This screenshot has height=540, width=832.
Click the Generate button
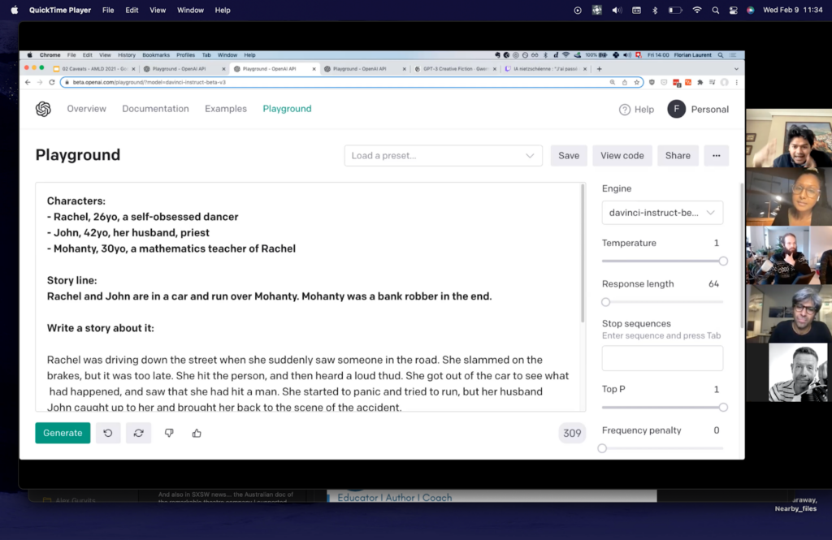click(x=63, y=433)
